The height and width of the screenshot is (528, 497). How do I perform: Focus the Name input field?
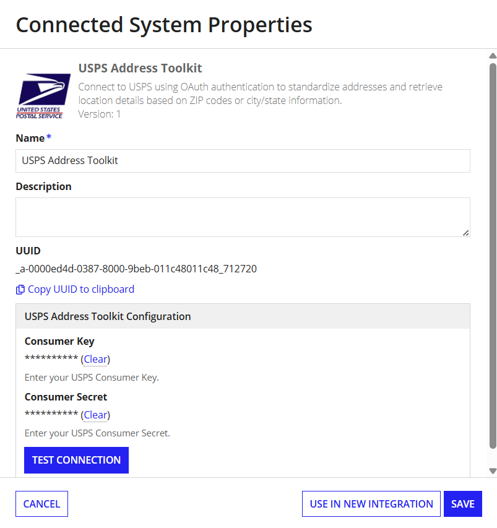coord(243,161)
